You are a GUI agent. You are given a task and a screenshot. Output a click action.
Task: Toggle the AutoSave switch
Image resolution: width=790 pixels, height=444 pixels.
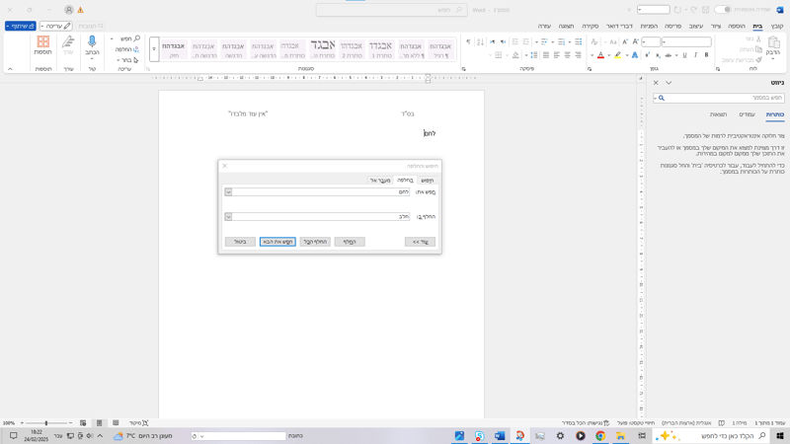pyautogui.click(x=723, y=10)
